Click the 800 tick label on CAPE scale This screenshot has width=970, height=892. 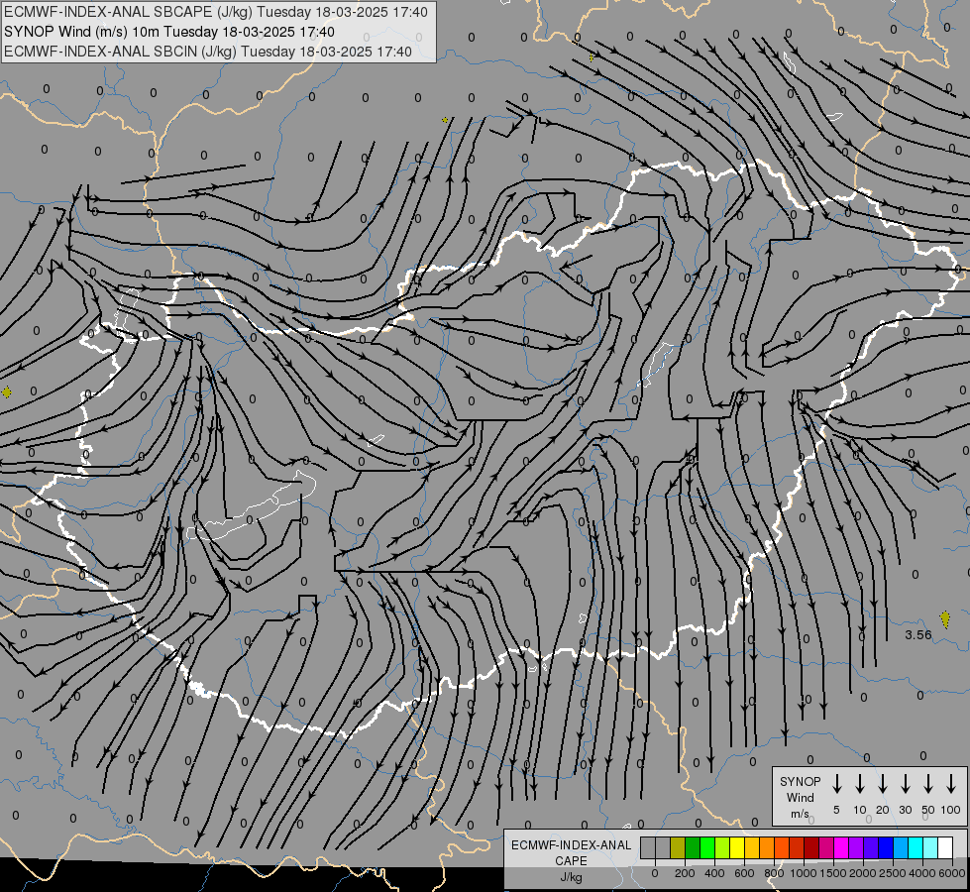click(774, 873)
